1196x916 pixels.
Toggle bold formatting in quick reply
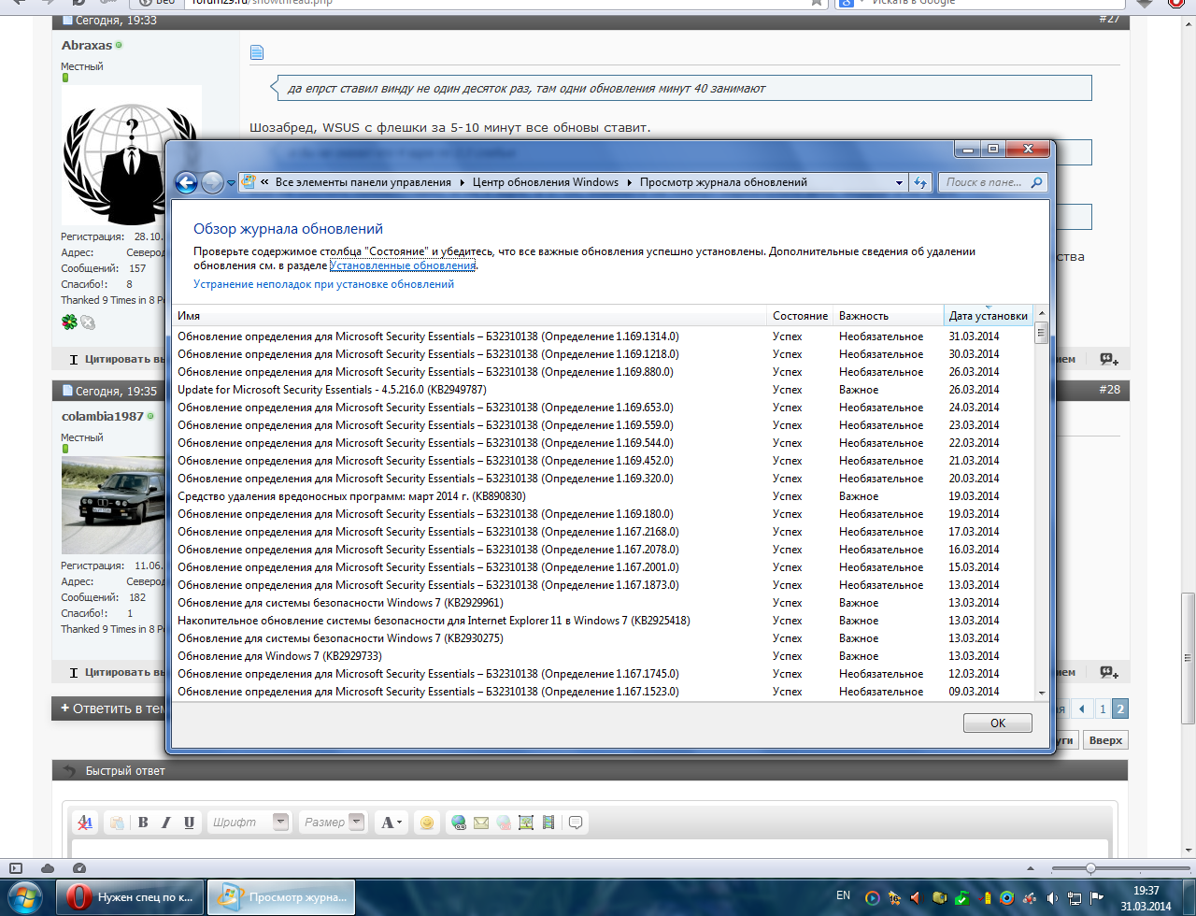point(143,823)
